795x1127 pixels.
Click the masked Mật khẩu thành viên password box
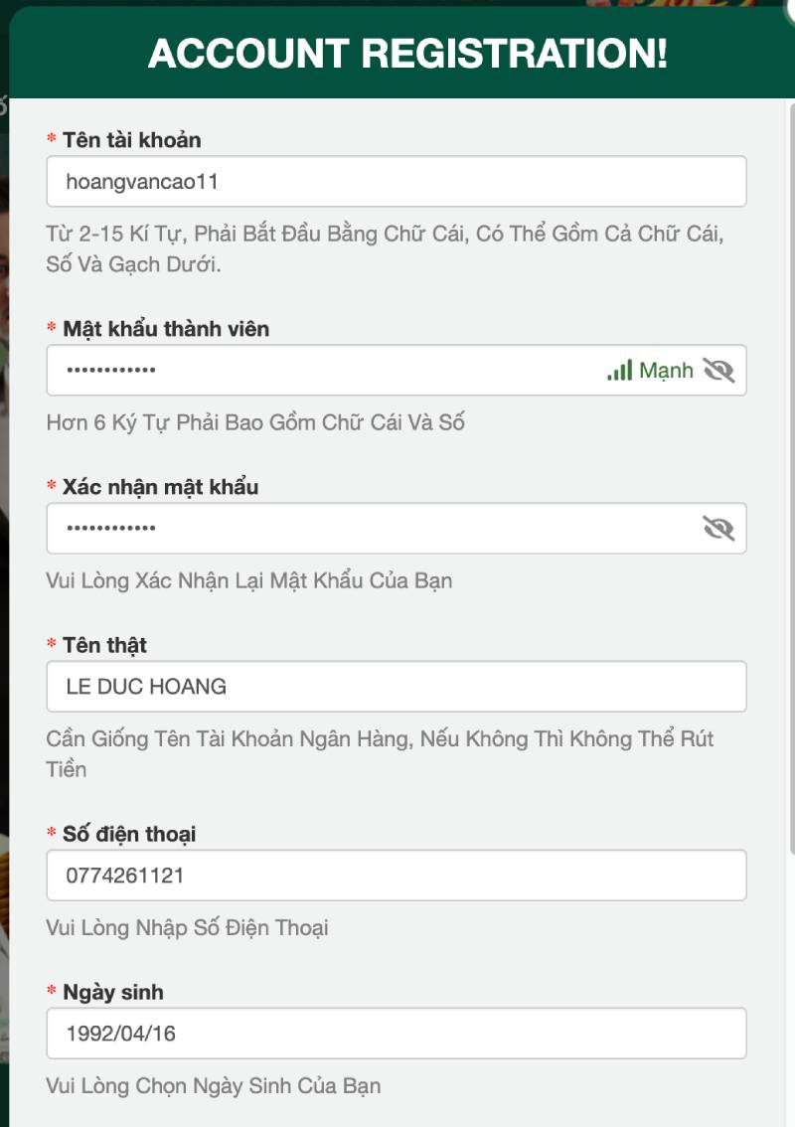click(x=298, y=370)
